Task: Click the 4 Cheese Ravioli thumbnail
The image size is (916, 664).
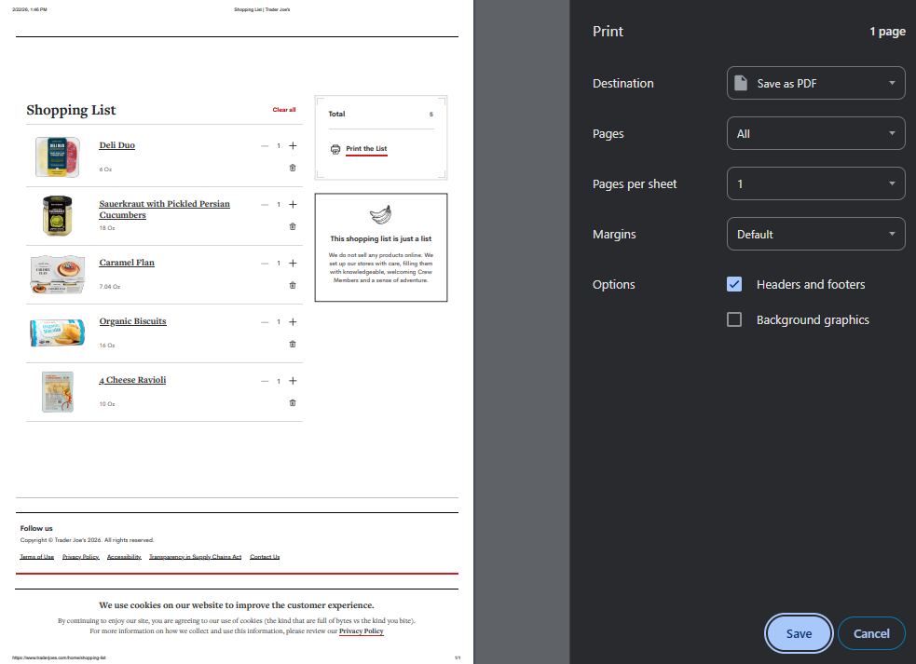Action: tap(57, 392)
